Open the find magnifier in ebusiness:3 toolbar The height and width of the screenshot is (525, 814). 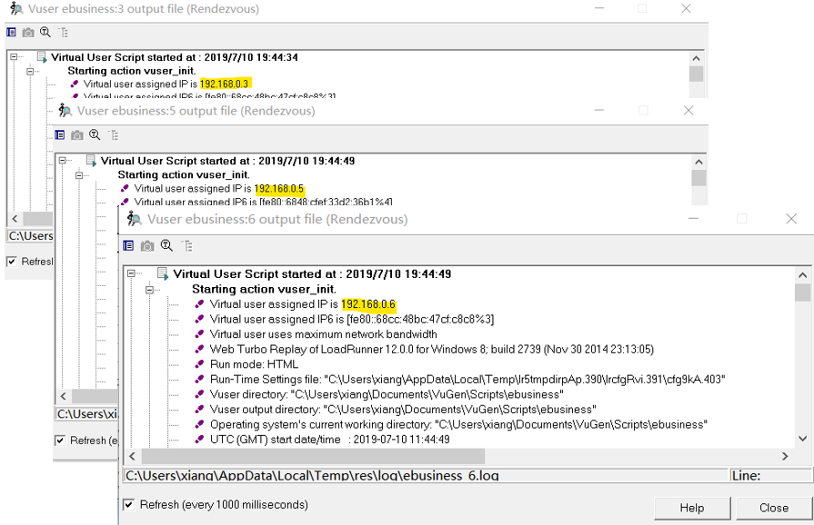click(x=45, y=33)
